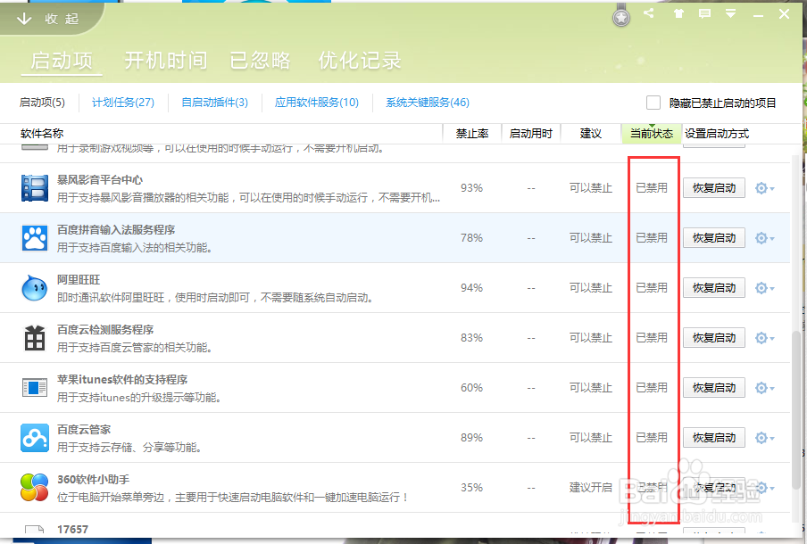Screen dimensions: 807x544
Task: Restore startup for 百度拼音输入法服务程序
Action: 714,238
